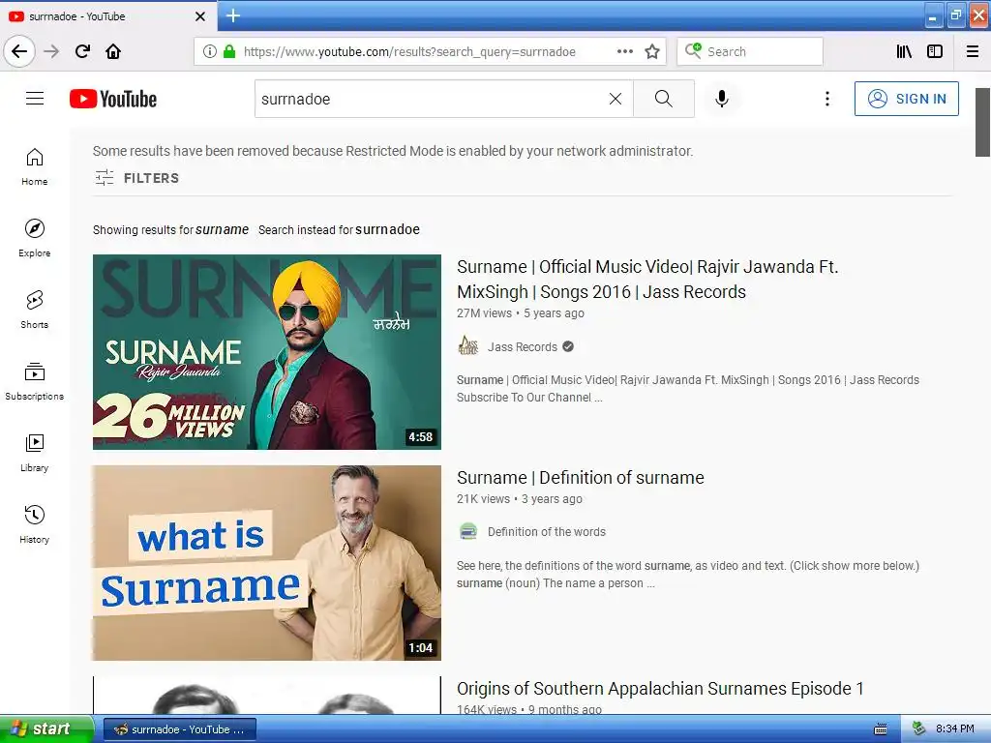The image size is (991, 743).
Task: Click the 4:58 duration badge
Action: click(420, 436)
